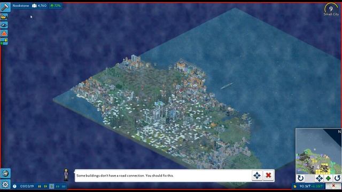Jump to location from the notification
342x192 pixels.
tap(257, 175)
